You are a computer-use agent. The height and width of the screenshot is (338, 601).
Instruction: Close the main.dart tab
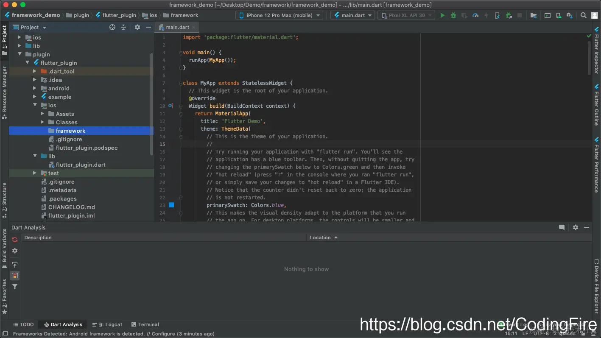pyautogui.click(x=193, y=27)
